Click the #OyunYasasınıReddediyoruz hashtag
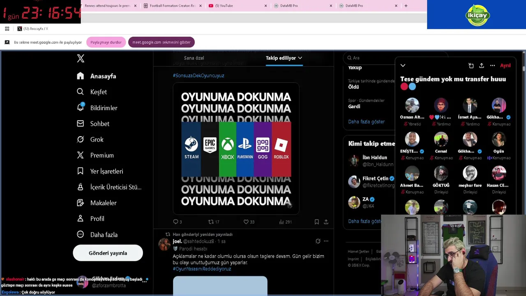The width and height of the screenshot is (526, 296). [x=202, y=269]
